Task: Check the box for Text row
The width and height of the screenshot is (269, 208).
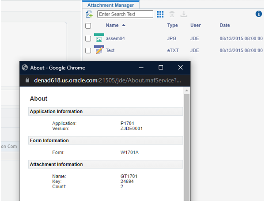Action: coord(88,50)
